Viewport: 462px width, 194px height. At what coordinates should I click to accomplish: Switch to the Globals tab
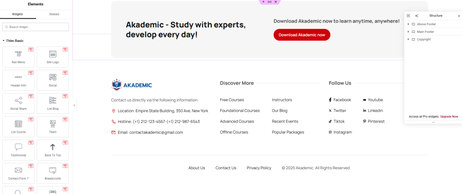click(x=54, y=14)
